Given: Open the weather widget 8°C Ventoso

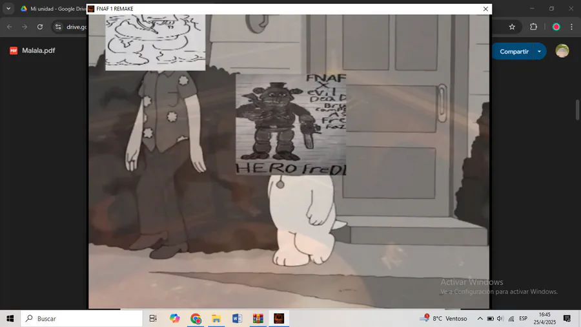Looking at the screenshot, I should 443,319.
